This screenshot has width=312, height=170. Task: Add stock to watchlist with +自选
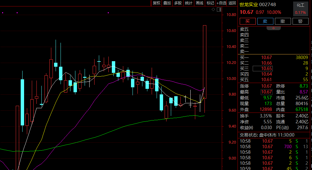(221, 3)
